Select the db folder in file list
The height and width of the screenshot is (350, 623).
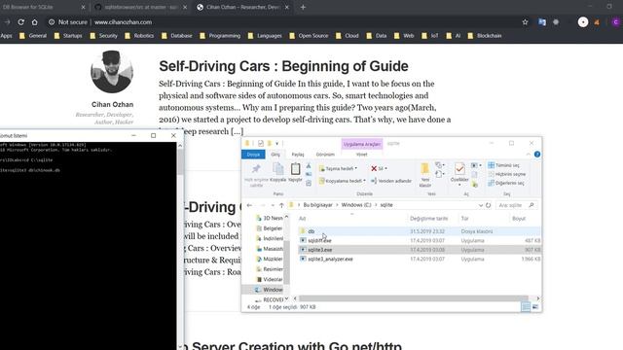click(x=420, y=231)
